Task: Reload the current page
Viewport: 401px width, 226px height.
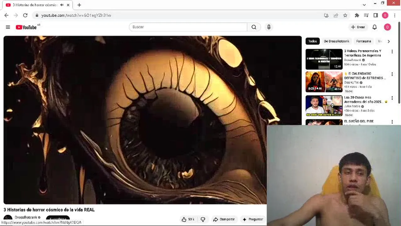Action: [25, 15]
